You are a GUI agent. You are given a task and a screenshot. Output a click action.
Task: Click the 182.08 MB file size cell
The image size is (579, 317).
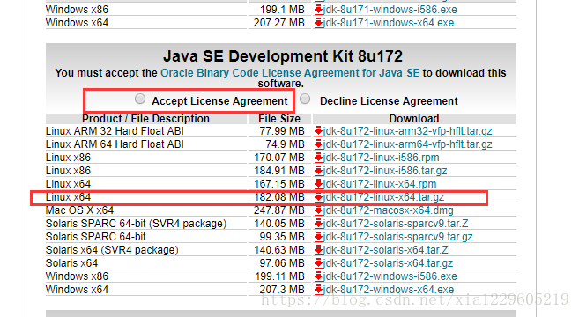[x=279, y=197]
